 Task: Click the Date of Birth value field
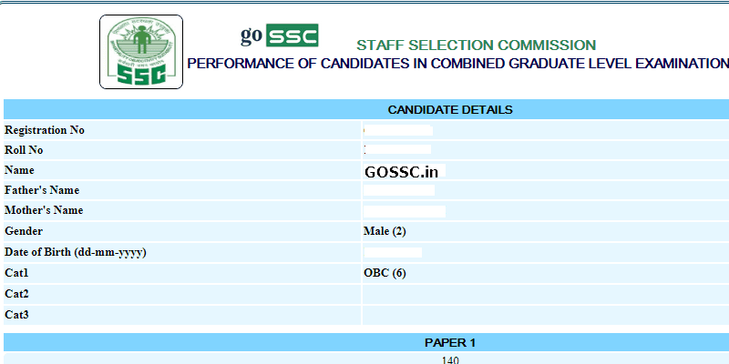pyautogui.click(x=393, y=252)
